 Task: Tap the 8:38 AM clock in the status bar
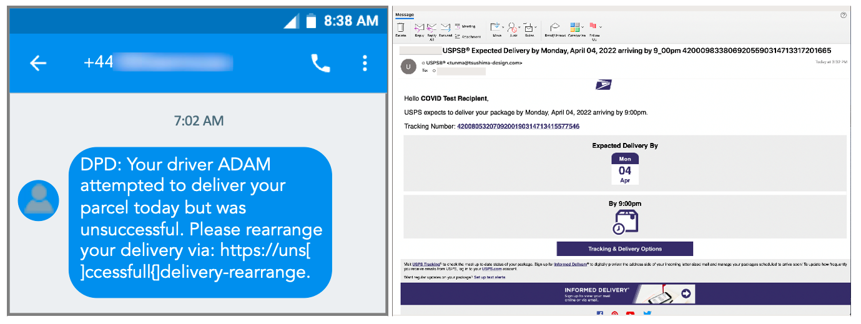351,21
